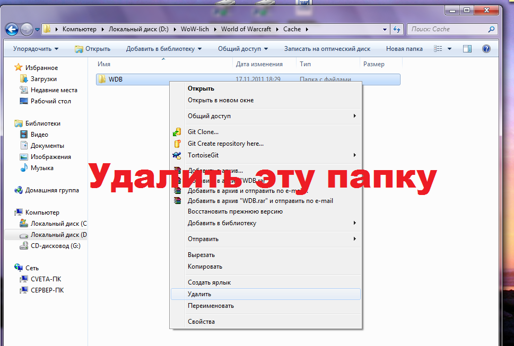Select Компьютер in the address breadcrumb
Image resolution: width=514 pixels, height=346 pixels.
coord(80,29)
